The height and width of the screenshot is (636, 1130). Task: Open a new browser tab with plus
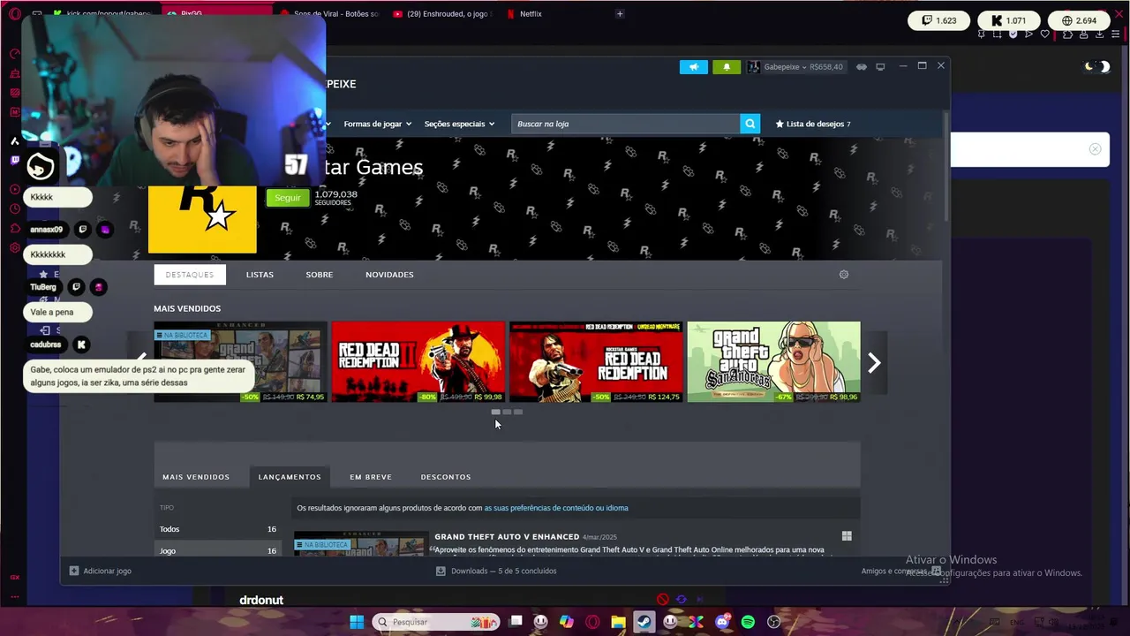point(620,14)
